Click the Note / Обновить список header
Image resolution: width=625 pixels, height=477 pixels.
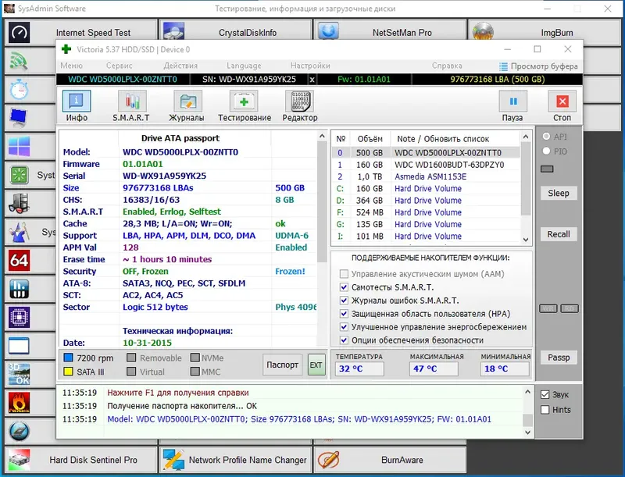[443, 139]
